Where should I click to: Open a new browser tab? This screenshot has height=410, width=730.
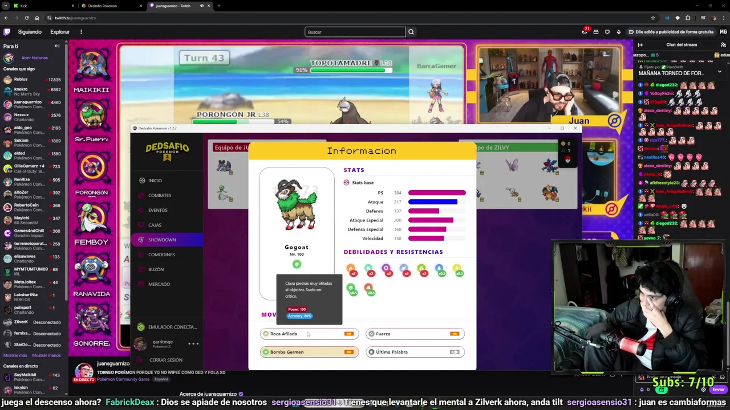218,6
